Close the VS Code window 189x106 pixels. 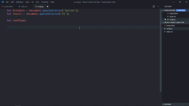click(x=186, y=2)
